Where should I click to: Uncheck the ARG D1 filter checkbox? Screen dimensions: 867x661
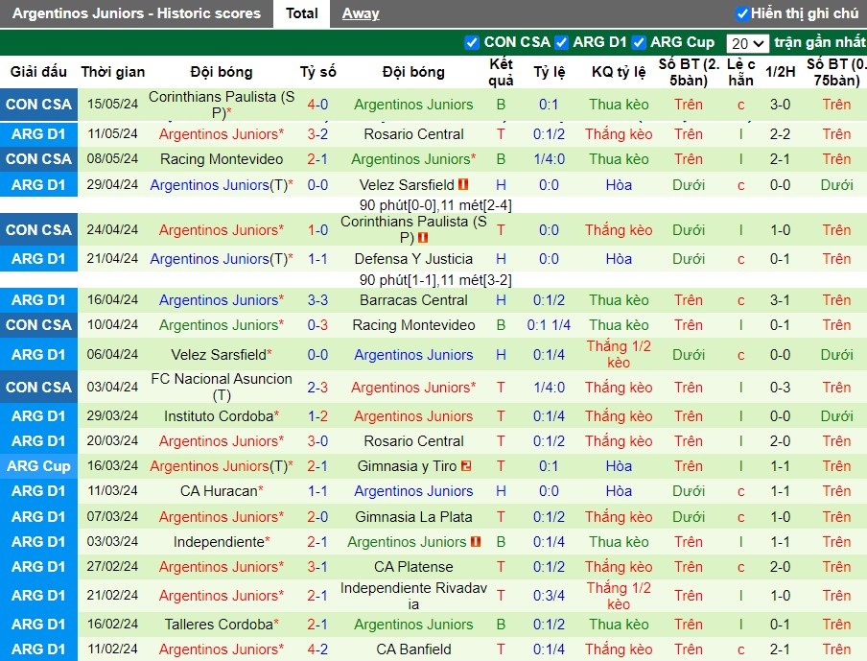click(561, 42)
